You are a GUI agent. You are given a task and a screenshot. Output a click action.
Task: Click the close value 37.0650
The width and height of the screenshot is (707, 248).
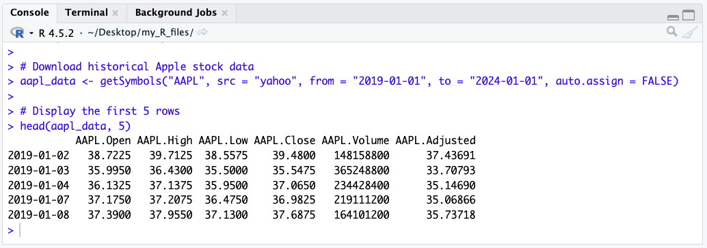click(x=294, y=185)
